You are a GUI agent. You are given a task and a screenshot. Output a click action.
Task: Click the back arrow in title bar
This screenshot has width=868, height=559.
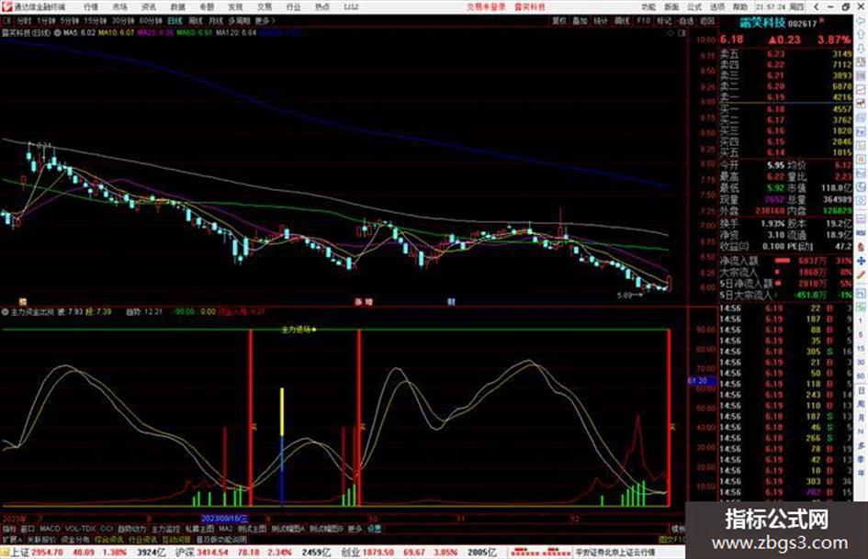click(816, 6)
